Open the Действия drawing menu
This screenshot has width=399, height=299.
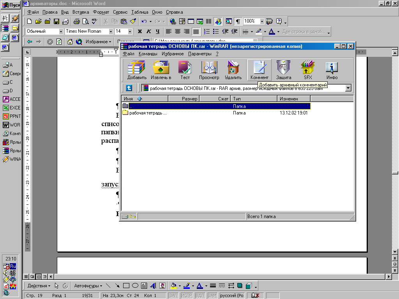[39, 286]
